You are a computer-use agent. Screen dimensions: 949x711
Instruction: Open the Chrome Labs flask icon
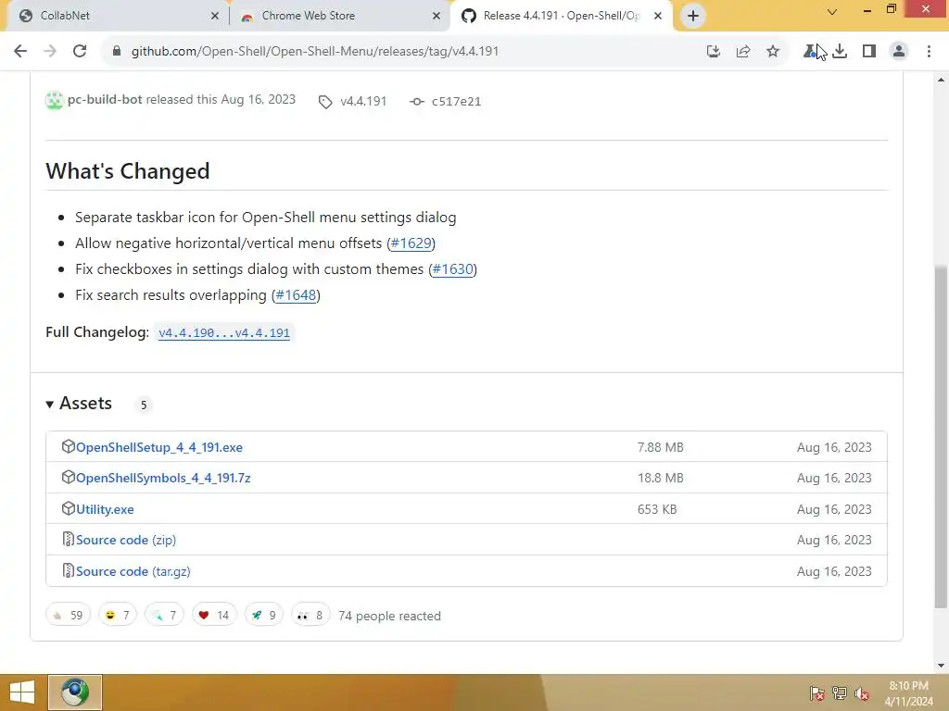810,52
